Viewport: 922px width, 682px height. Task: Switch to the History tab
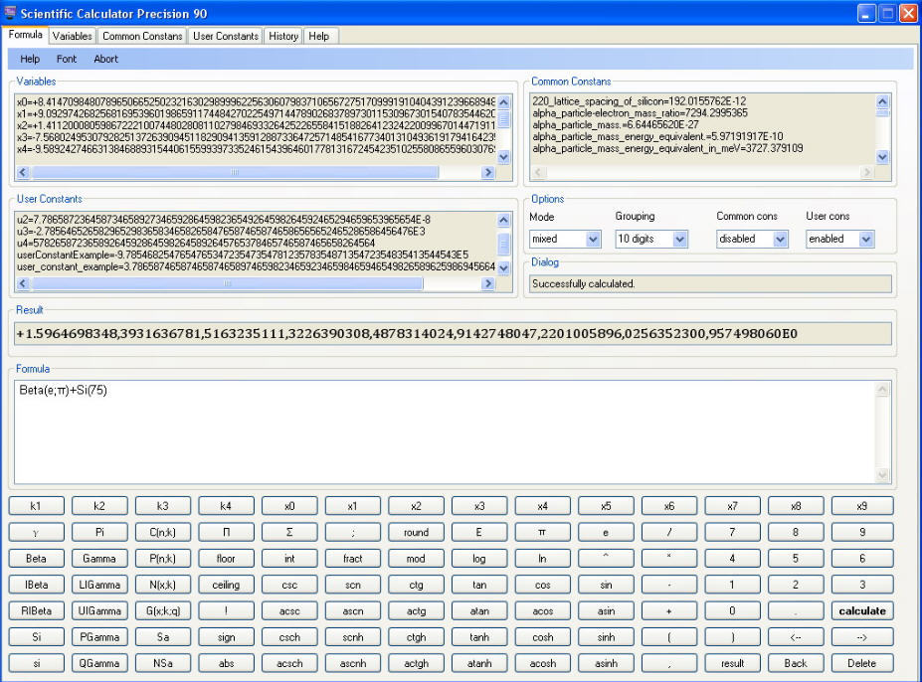click(x=282, y=35)
